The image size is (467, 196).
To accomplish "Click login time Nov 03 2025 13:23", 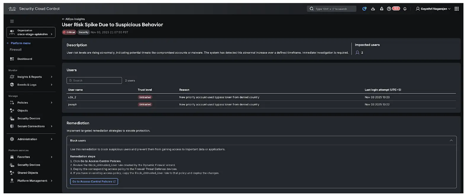I will pyautogui.click(x=377, y=97).
